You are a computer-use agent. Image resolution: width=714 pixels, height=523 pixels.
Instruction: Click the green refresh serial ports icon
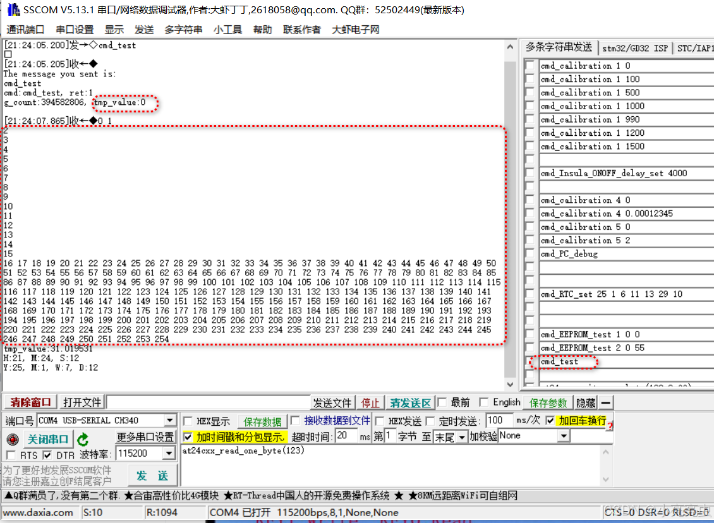[82, 439]
